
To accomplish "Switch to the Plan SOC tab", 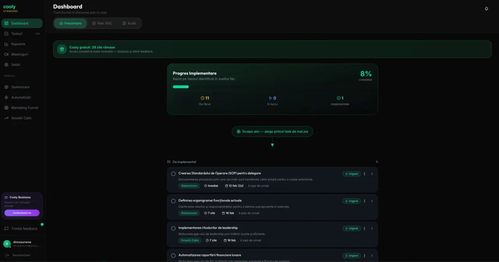I will point(102,23).
